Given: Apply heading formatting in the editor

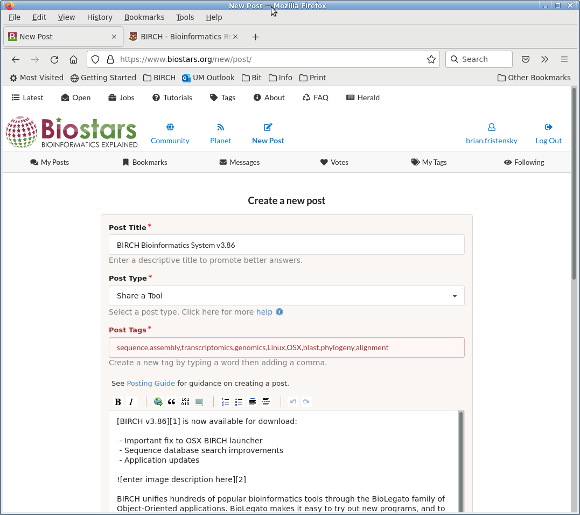Looking at the screenshot, I should pos(252,402).
